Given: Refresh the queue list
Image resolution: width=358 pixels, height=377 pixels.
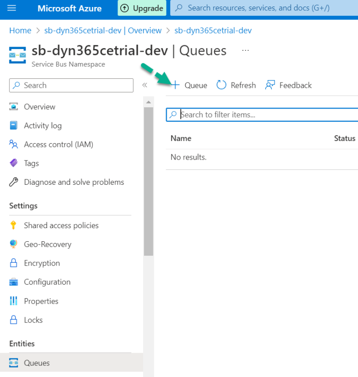Looking at the screenshot, I should pos(236,85).
